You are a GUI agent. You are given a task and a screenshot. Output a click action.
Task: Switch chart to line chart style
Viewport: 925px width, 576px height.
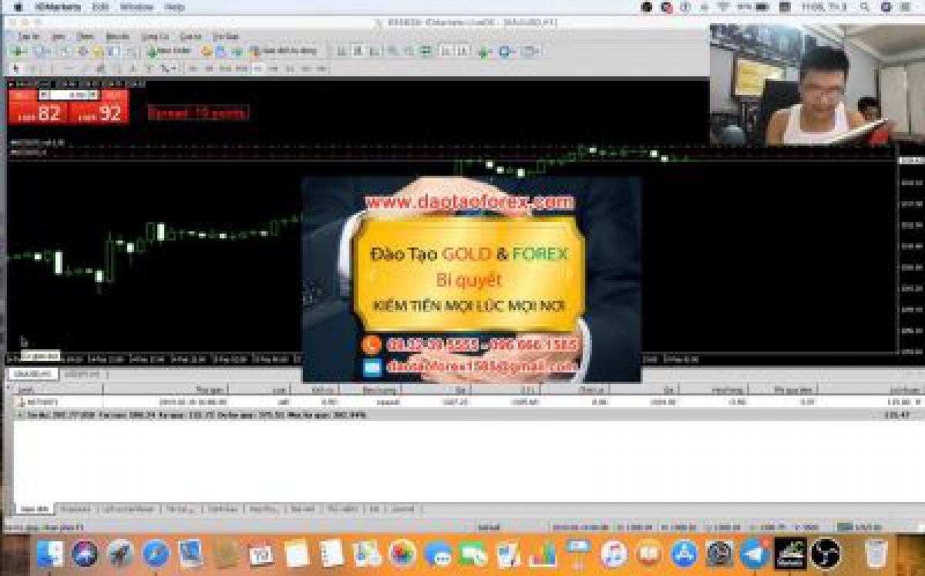(374, 52)
